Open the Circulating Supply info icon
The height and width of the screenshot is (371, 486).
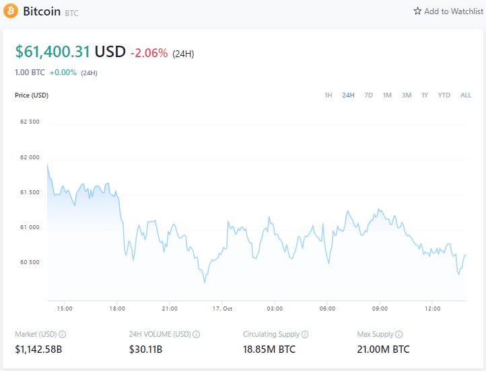click(305, 334)
